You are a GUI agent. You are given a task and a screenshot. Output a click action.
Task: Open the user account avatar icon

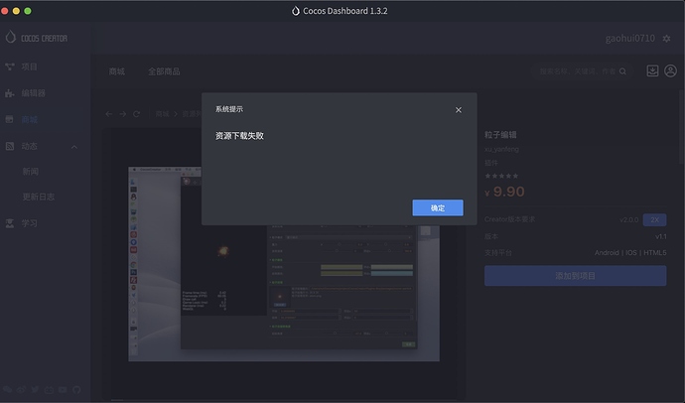point(670,70)
